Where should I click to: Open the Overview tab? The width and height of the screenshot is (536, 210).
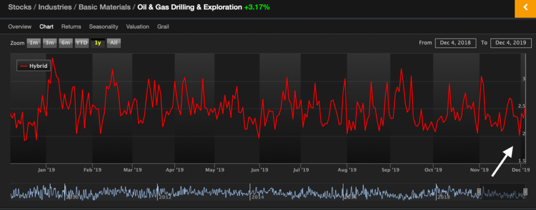20,27
